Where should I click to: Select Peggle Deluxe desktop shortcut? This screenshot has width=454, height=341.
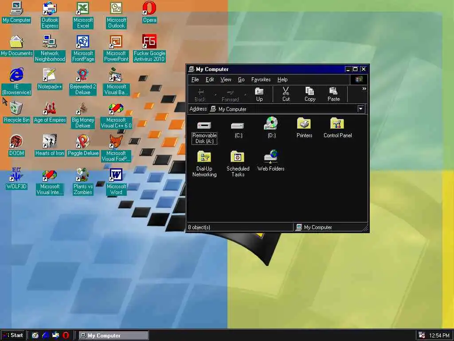[83, 146]
